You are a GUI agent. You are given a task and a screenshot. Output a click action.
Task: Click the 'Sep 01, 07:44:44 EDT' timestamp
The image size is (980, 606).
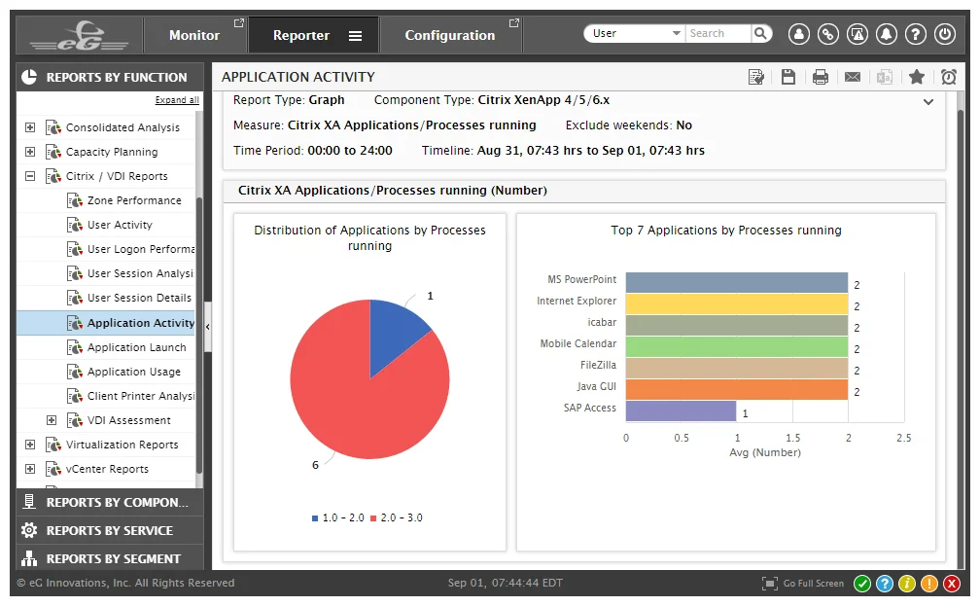[x=505, y=583]
